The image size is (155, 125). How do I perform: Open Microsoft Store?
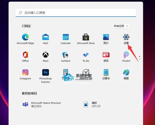point(86,39)
